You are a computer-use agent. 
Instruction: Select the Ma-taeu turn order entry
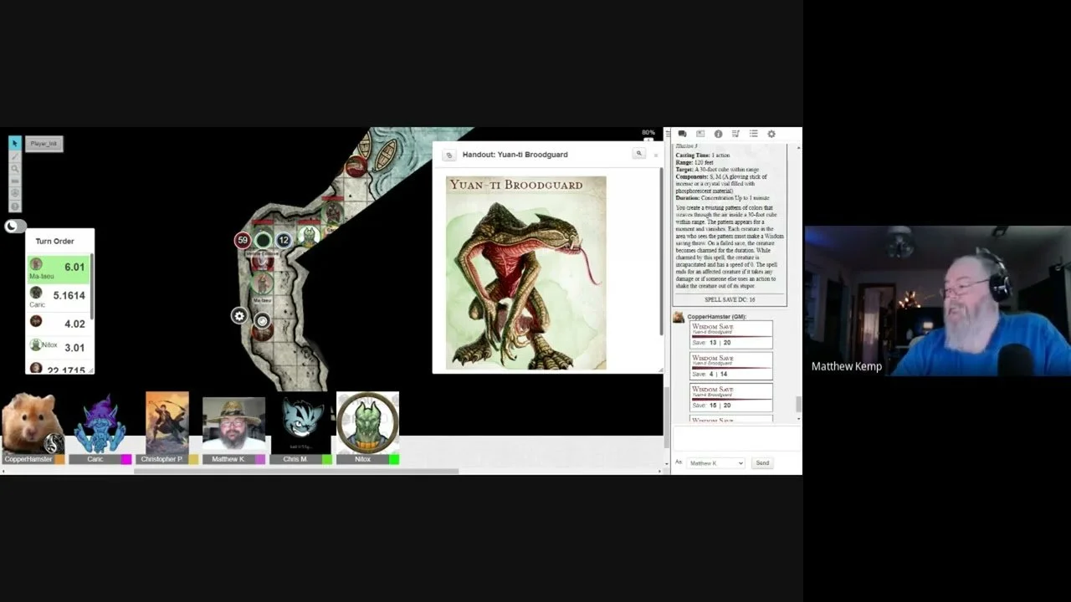coord(59,268)
